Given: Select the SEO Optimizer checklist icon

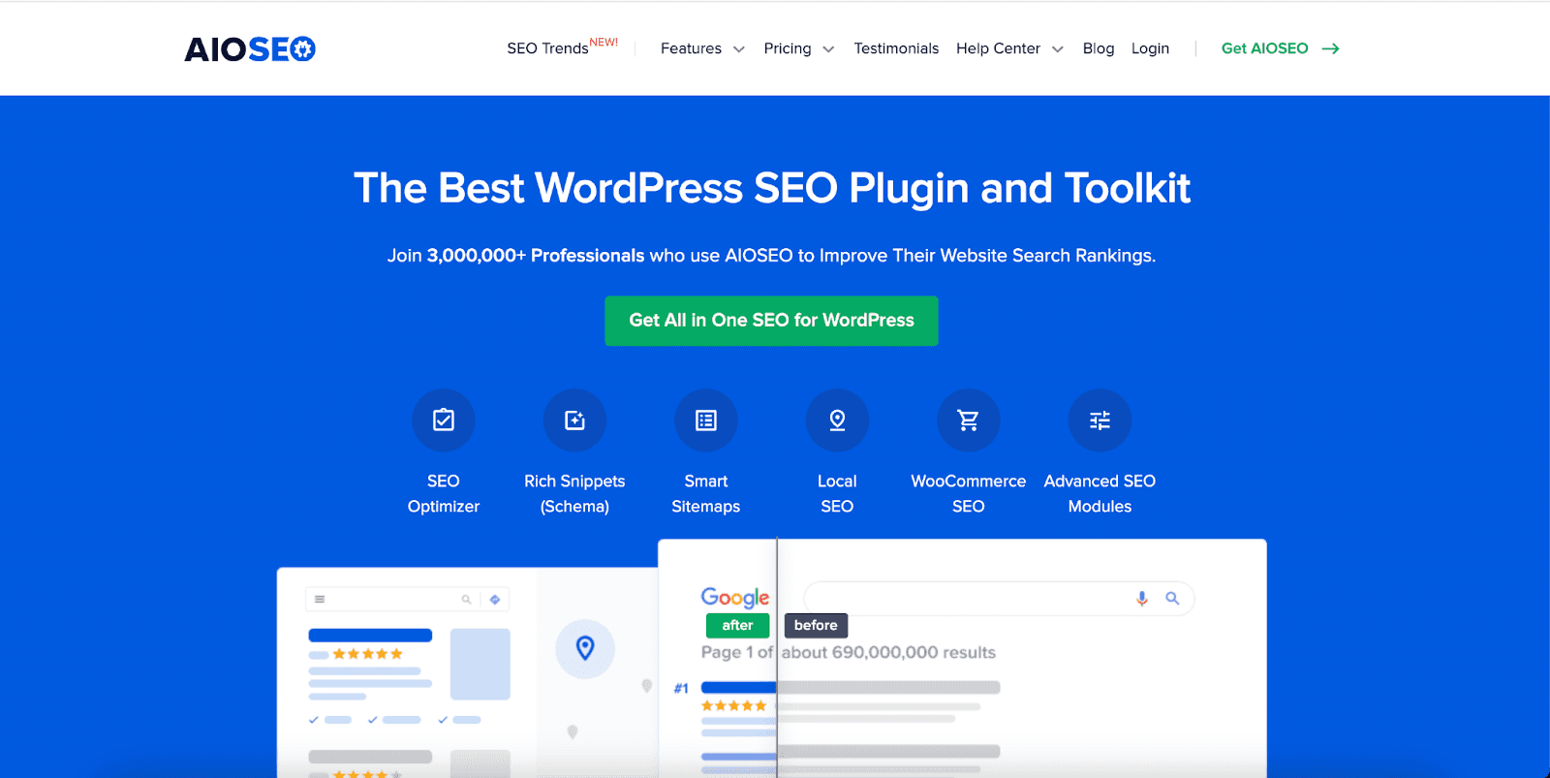Looking at the screenshot, I should (444, 420).
